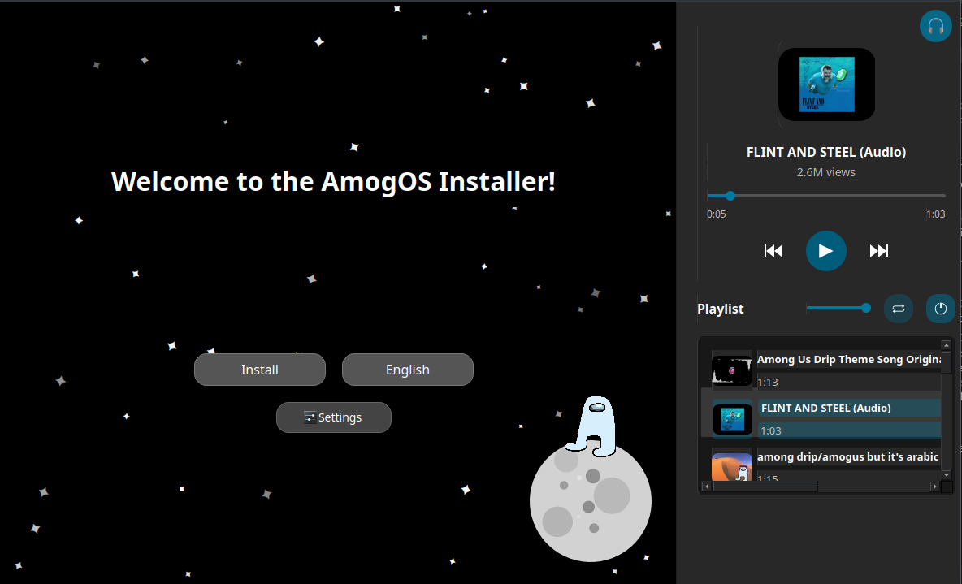Click the 1:13 duration in the playlist
The width and height of the screenshot is (962, 584).
[768, 383]
